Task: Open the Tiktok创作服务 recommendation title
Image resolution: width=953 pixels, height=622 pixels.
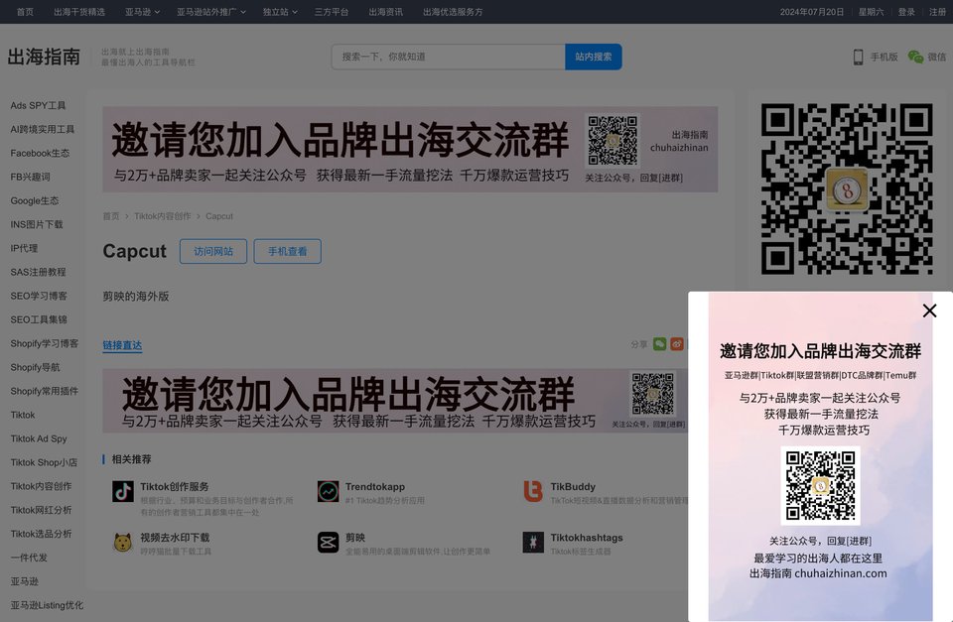Action: coord(175,486)
